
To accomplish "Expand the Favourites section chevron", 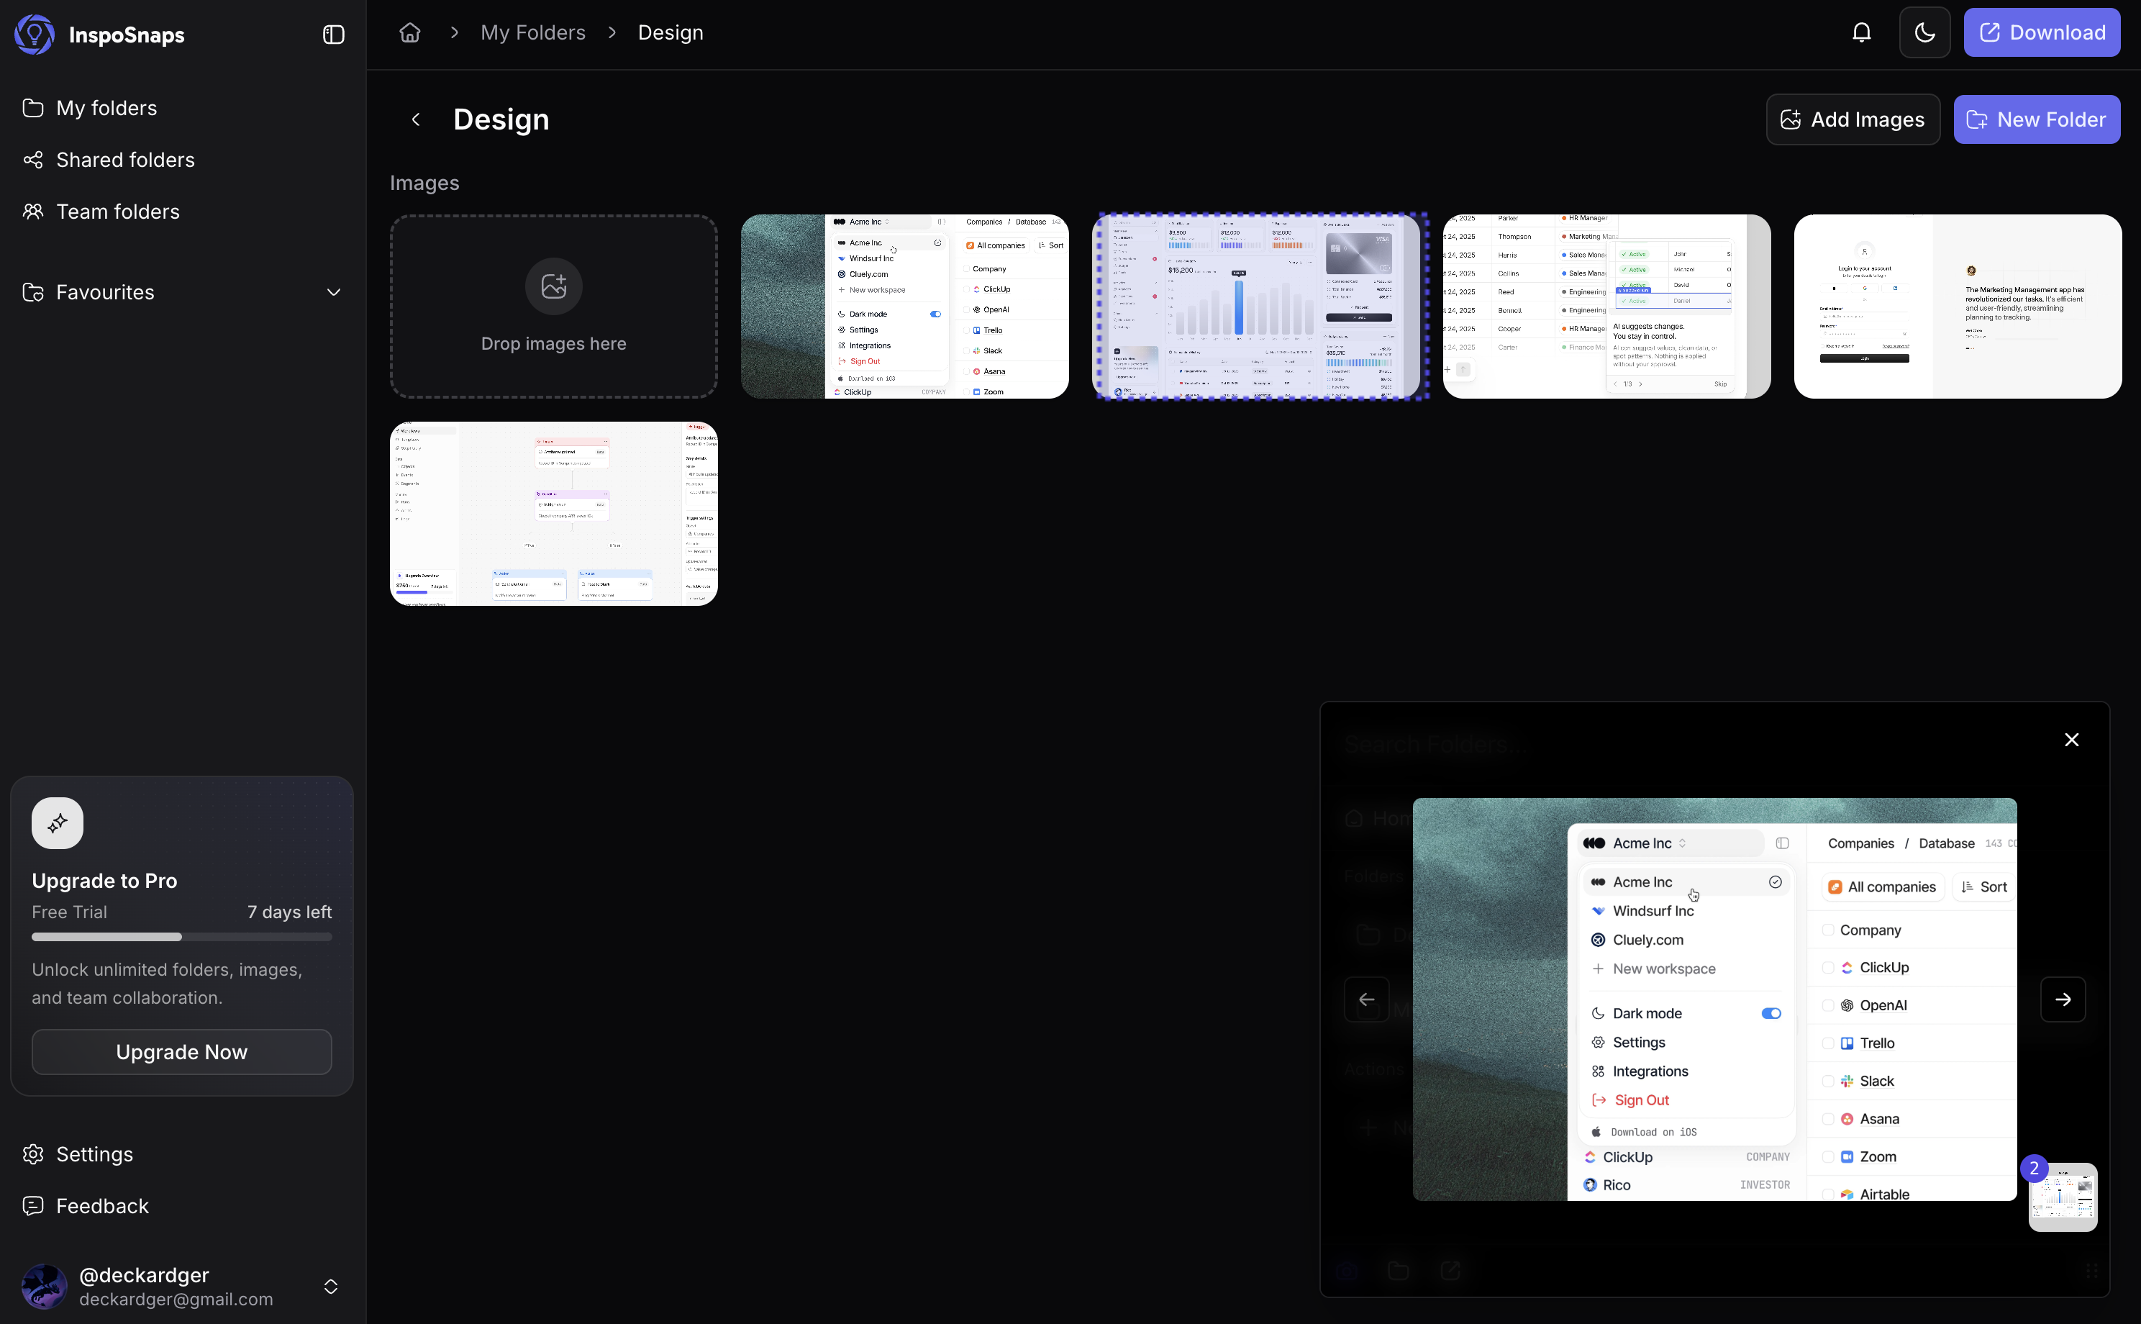I will (x=334, y=292).
